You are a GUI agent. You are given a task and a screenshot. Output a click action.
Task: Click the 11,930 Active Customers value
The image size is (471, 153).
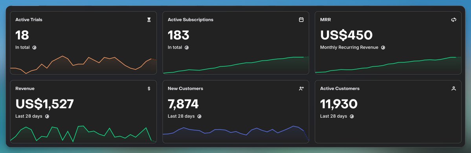tap(339, 104)
